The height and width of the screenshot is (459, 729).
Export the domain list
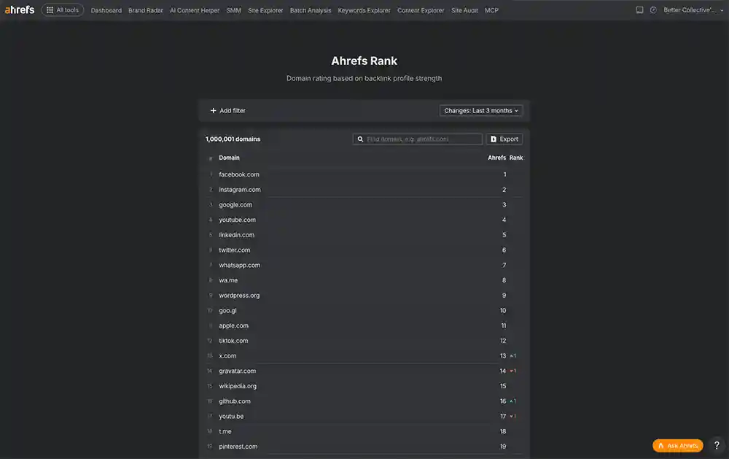pyautogui.click(x=504, y=139)
